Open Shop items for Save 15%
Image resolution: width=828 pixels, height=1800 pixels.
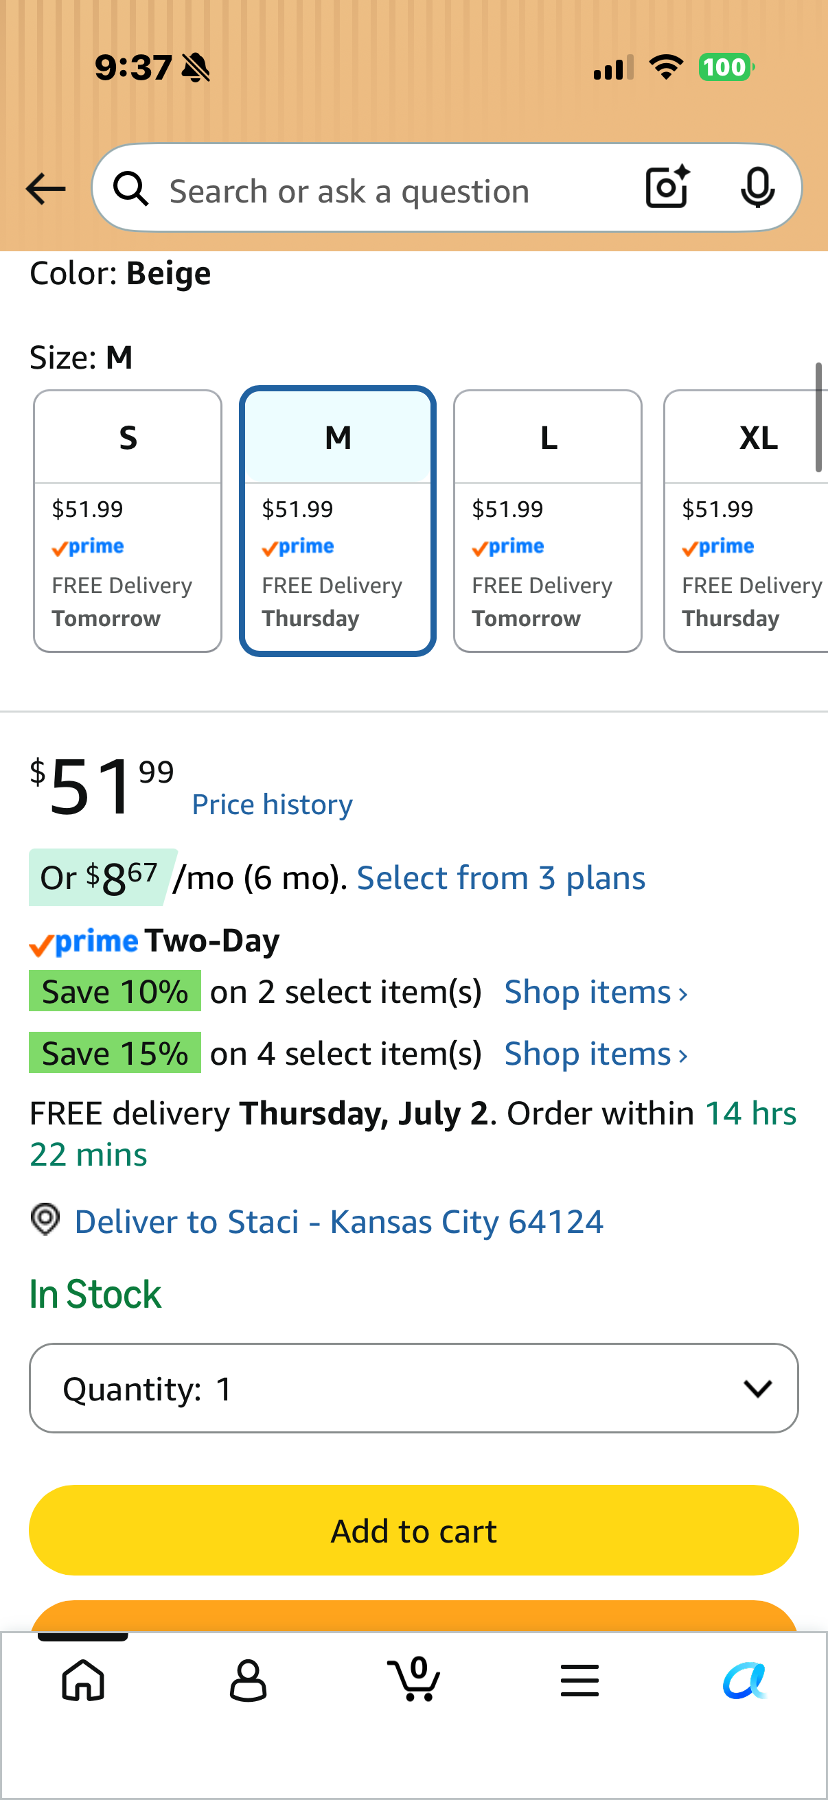coord(596,1053)
